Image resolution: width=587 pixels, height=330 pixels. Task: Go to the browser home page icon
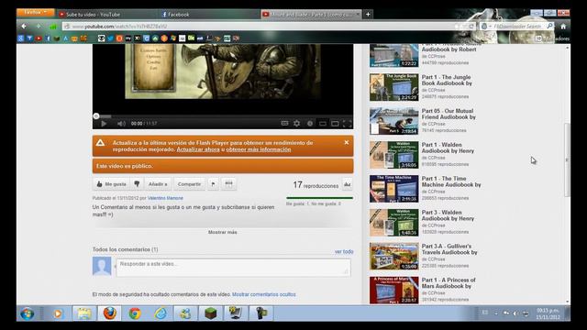coord(563,27)
